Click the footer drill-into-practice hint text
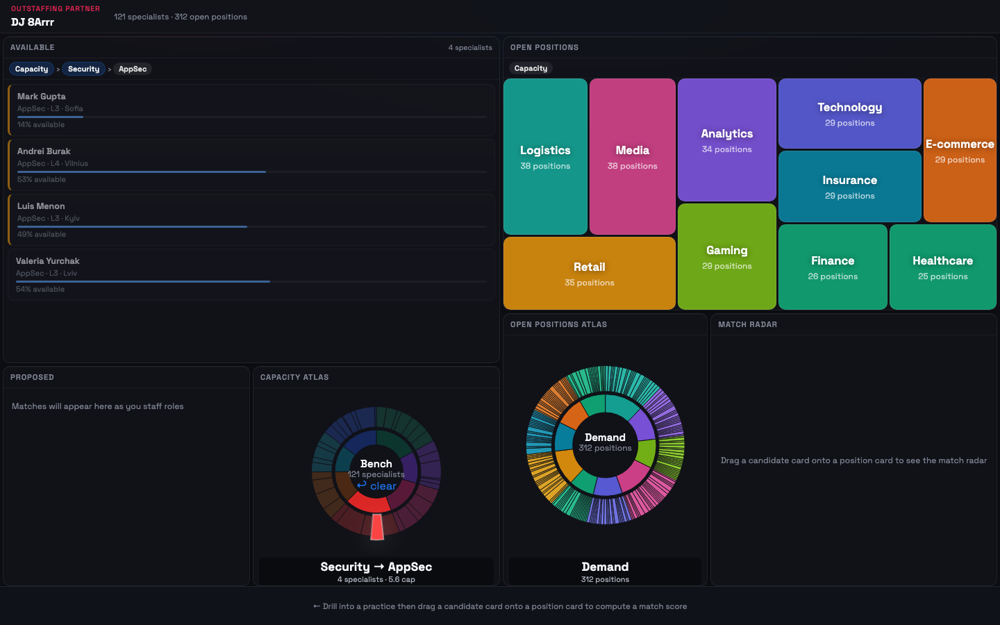The width and height of the screenshot is (1000, 625). (500, 606)
